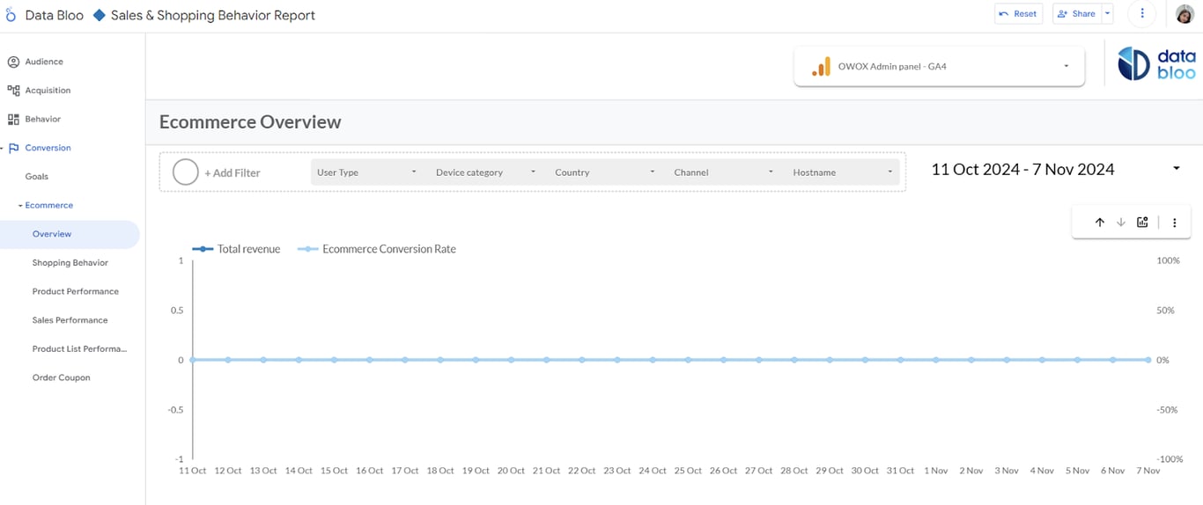The image size is (1203, 505).
Task: Click the Data Bloo logo
Action: 1156,63
